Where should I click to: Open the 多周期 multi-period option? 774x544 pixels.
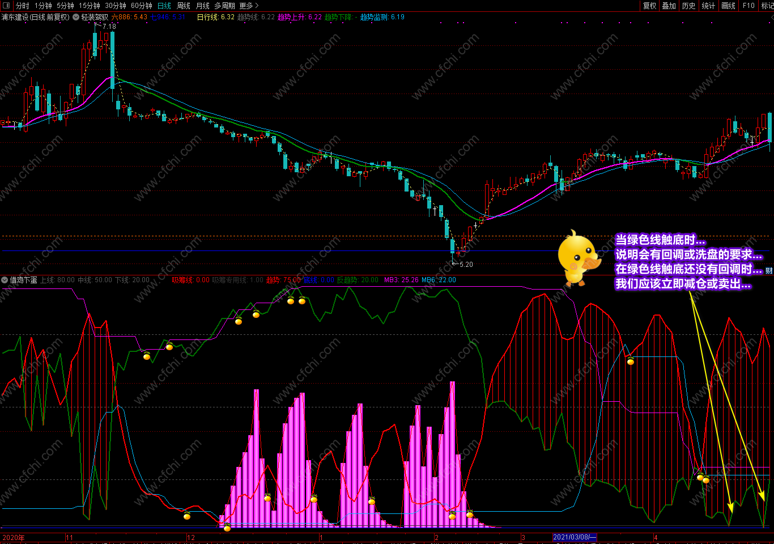coord(224,6)
